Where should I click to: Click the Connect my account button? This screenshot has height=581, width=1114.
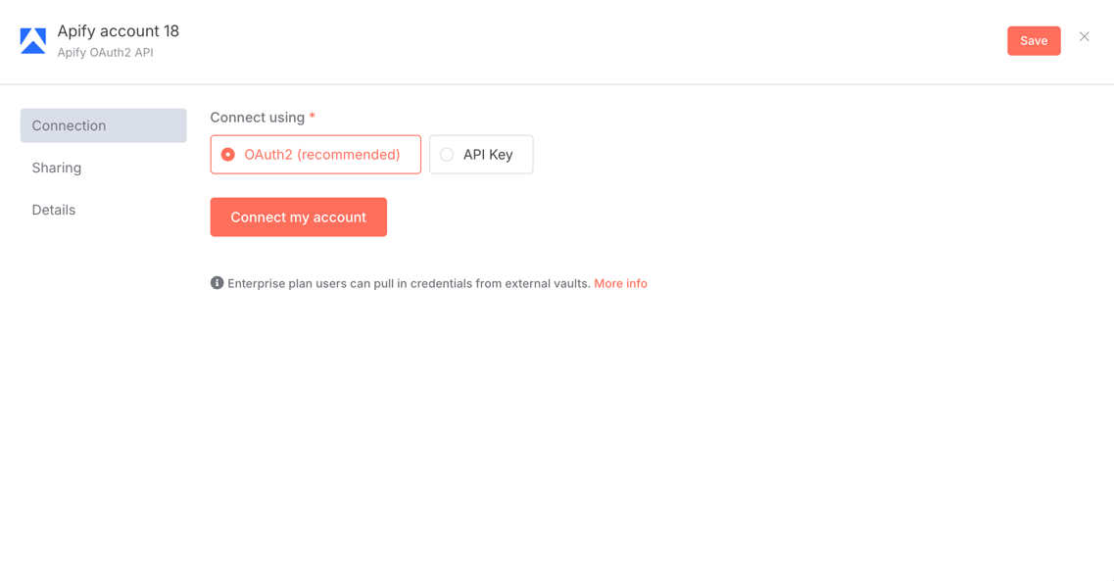click(x=298, y=217)
